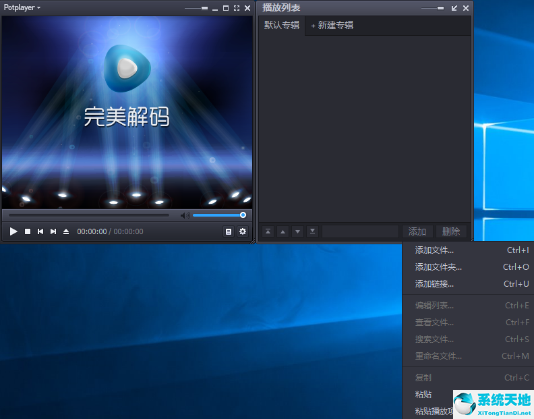This screenshot has height=419, width=534.
Task: Move playlist item up one position
Action: click(x=283, y=231)
